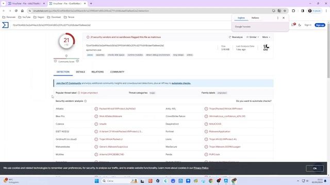Expand the More dropdown

point(266,37)
